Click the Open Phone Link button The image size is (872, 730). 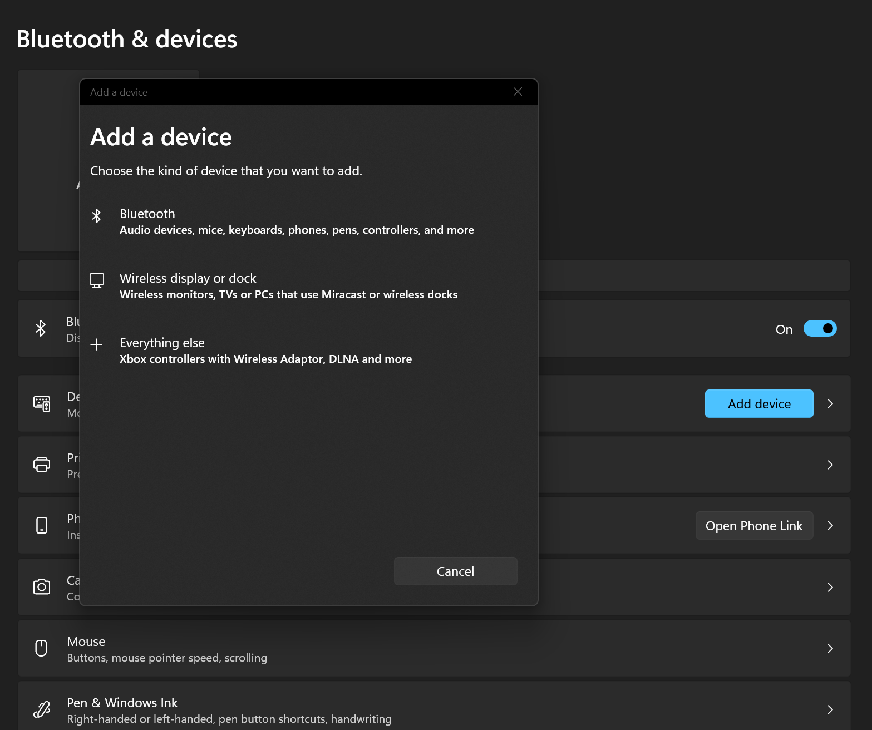coord(754,525)
